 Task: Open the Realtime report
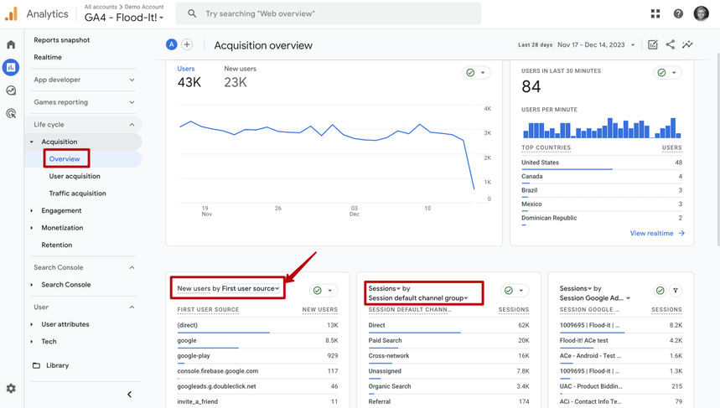click(x=47, y=57)
